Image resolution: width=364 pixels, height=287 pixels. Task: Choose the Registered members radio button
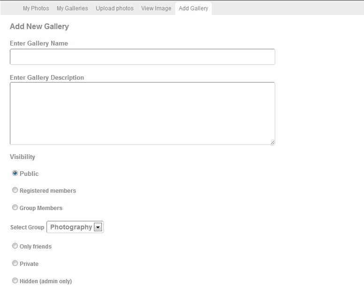[15, 190]
